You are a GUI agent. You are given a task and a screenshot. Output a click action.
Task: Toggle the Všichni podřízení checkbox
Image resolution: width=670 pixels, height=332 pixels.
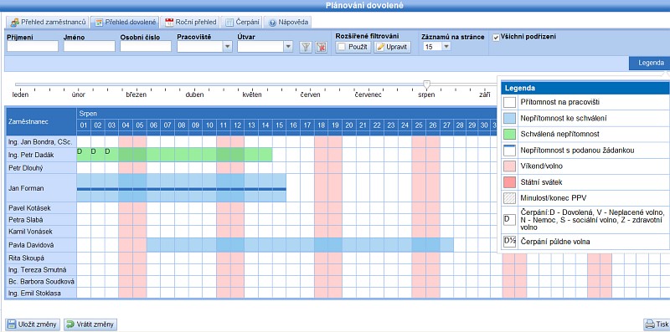(496, 38)
